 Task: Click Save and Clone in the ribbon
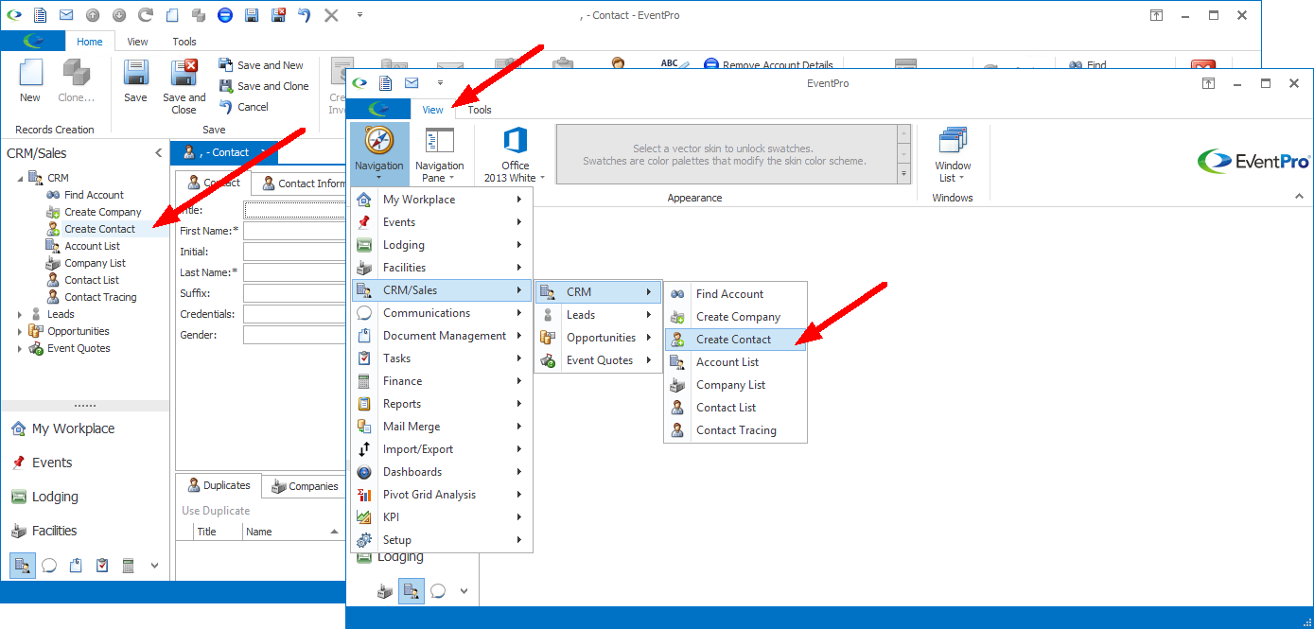coord(263,86)
